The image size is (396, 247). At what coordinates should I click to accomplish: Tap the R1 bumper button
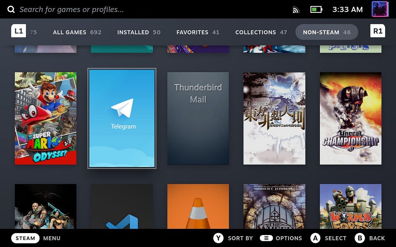[377, 31]
